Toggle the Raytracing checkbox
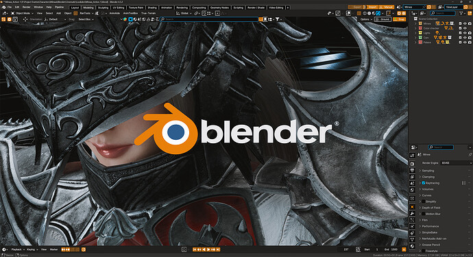 (424, 183)
